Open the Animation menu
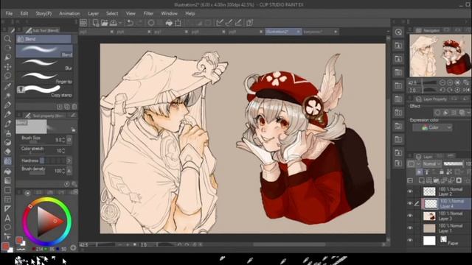Image resolution: width=472 pixels, height=265 pixels. point(69,13)
